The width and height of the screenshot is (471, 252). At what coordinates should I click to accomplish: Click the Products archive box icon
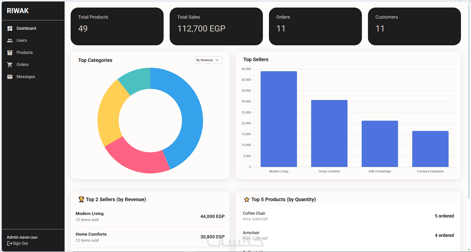[10, 53]
